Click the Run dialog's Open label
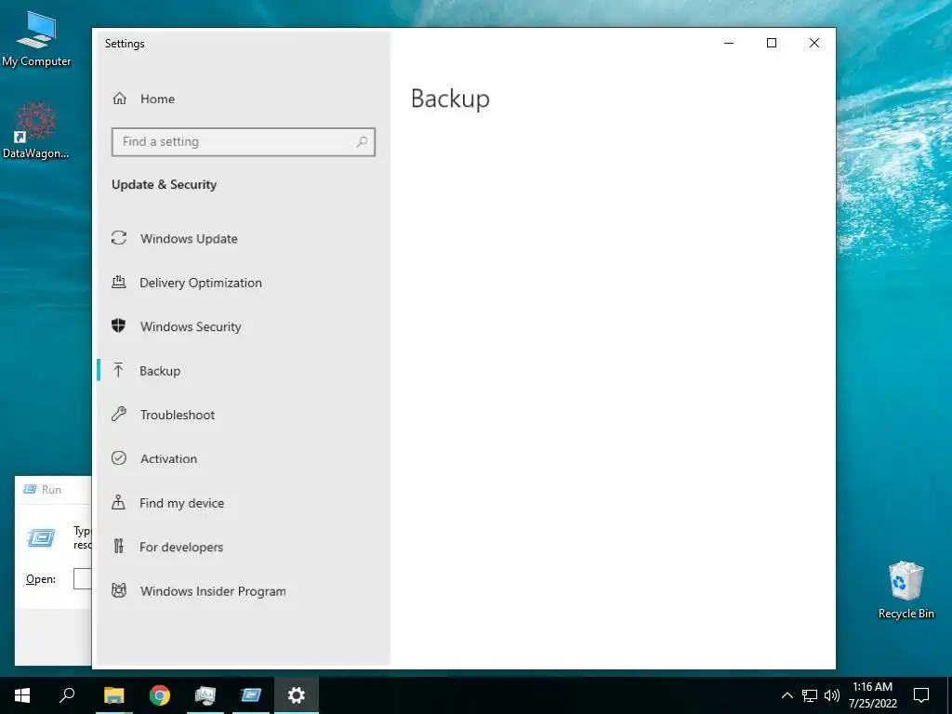This screenshot has height=714, width=952. click(x=41, y=579)
